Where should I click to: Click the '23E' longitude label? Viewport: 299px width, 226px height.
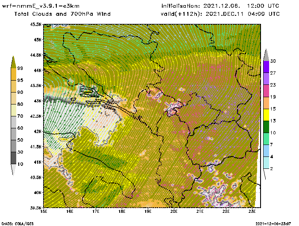[x=252, y=212]
